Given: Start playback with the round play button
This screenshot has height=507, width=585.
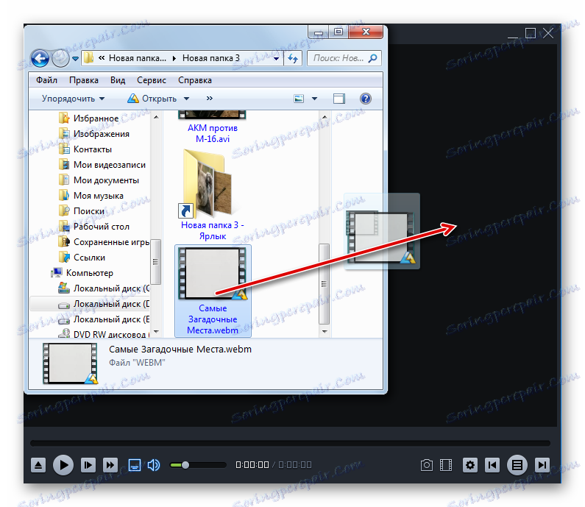Looking at the screenshot, I should pos(63,465).
